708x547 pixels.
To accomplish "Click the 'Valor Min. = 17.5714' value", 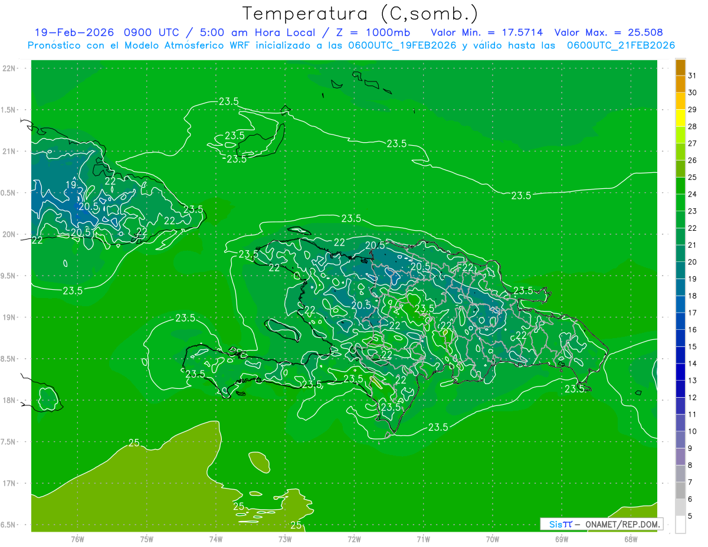I will (487, 32).
